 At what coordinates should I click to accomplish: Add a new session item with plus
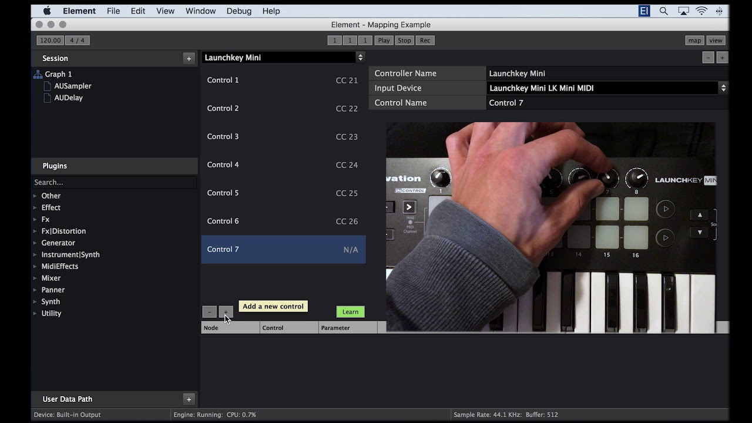coord(189,59)
